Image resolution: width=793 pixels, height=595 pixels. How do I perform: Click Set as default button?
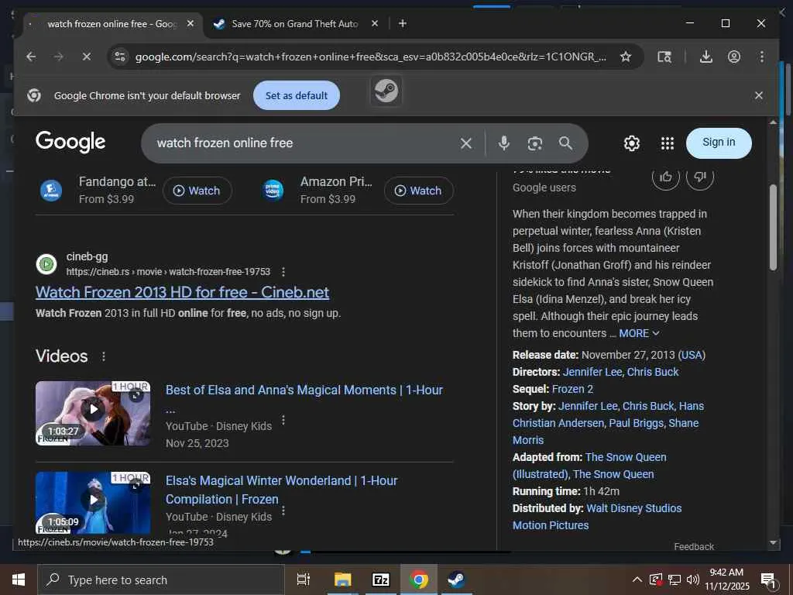coord(297,95)
